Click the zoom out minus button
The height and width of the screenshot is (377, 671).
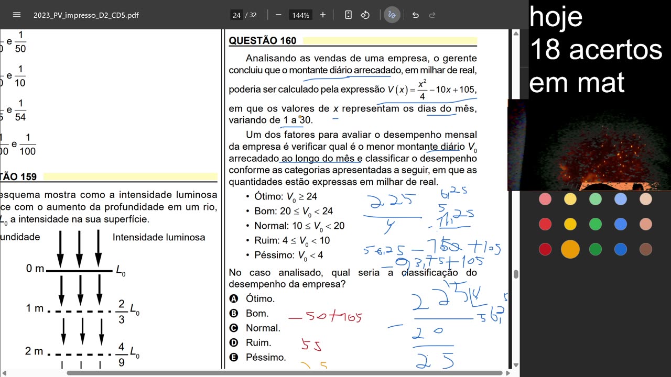[x=278, y=15]
